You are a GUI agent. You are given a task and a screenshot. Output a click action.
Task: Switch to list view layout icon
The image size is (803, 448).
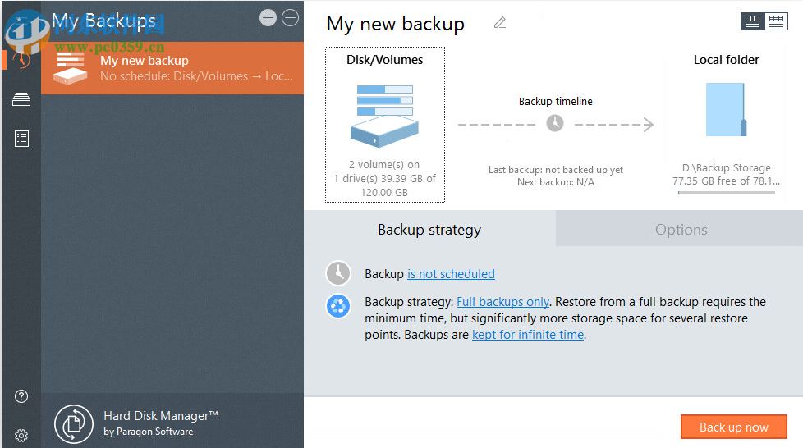click(777, 21)
